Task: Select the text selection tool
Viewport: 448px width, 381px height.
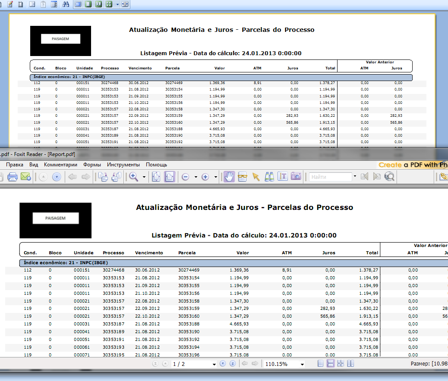Action: (x=283, y=177)
